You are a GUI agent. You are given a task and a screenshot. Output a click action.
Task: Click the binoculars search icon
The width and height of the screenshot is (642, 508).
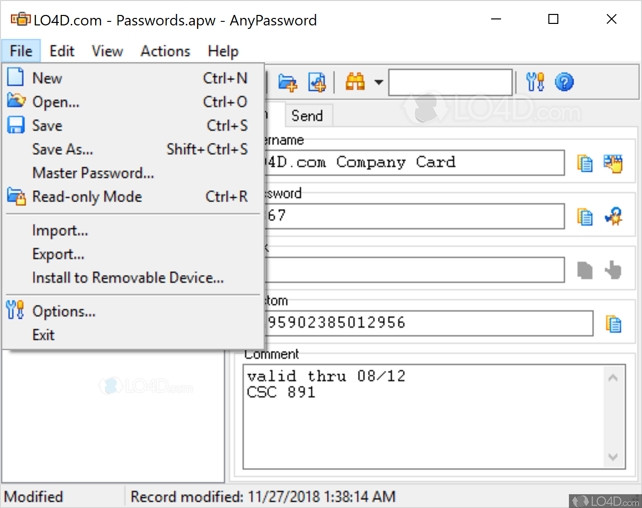[x=355, y=82]
